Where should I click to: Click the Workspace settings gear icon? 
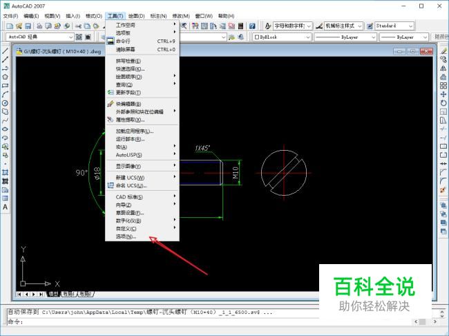[x=79, y=37]
